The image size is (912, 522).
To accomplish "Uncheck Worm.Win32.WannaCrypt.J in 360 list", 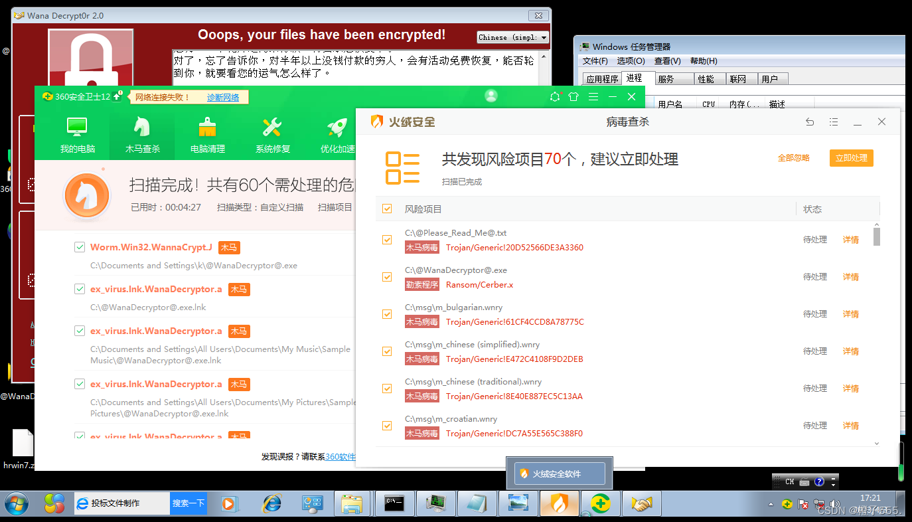I will click(80, 248).
